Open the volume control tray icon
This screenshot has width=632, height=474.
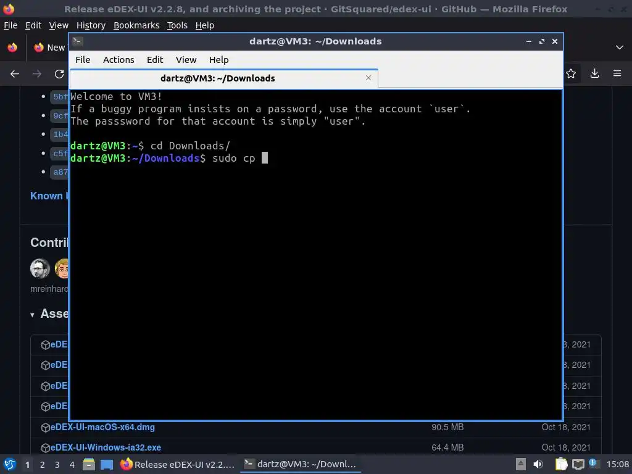[538, 464]
